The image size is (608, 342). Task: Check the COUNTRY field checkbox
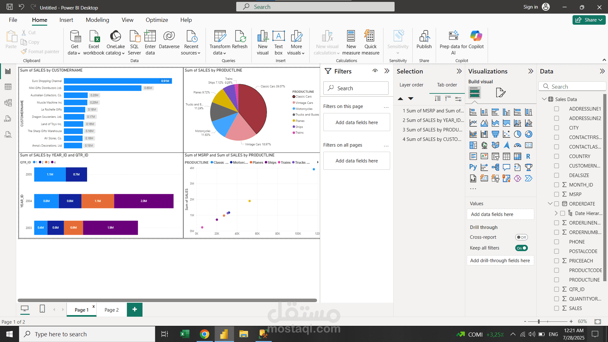click(x=556, y=156)
